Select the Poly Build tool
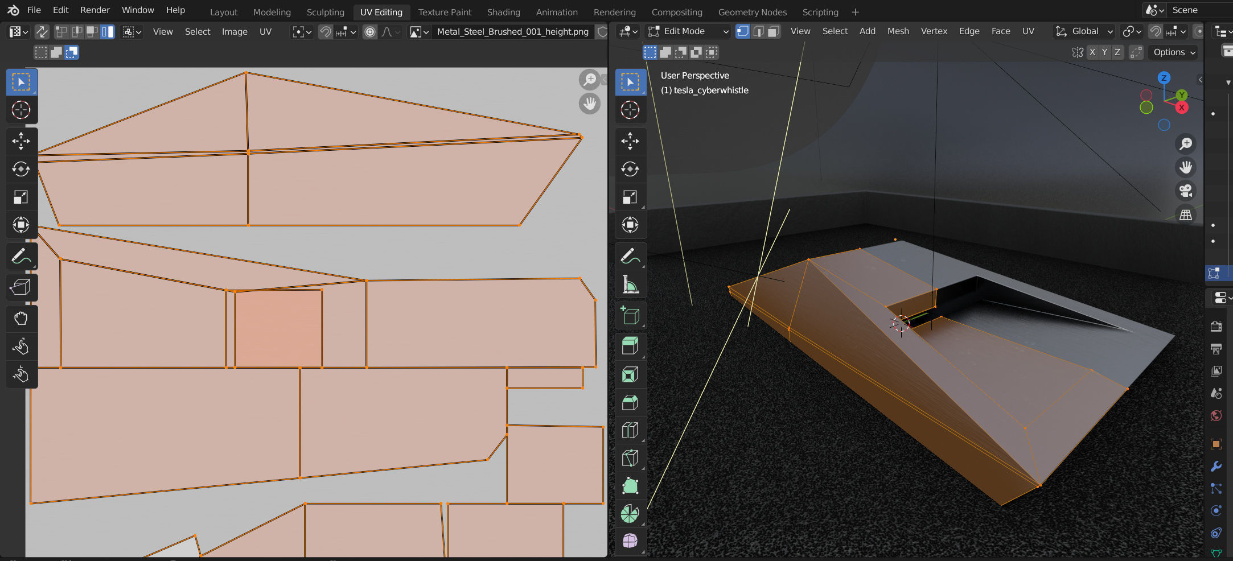 coord(630,486)
